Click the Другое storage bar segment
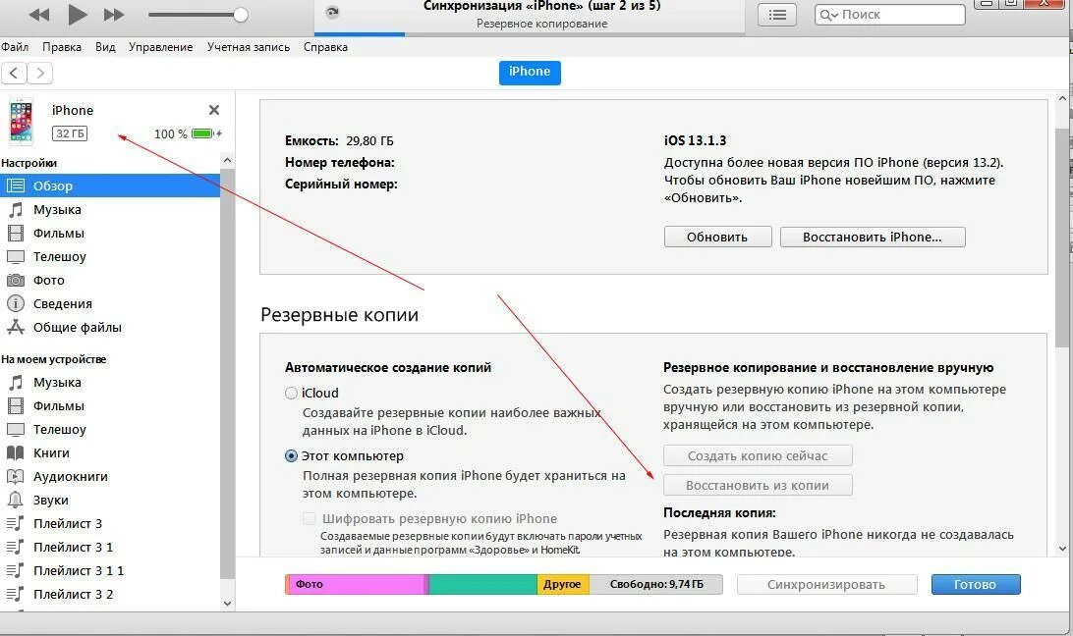Image resolution: width=1073 pixels, height=636 pixels. (562, 584)
